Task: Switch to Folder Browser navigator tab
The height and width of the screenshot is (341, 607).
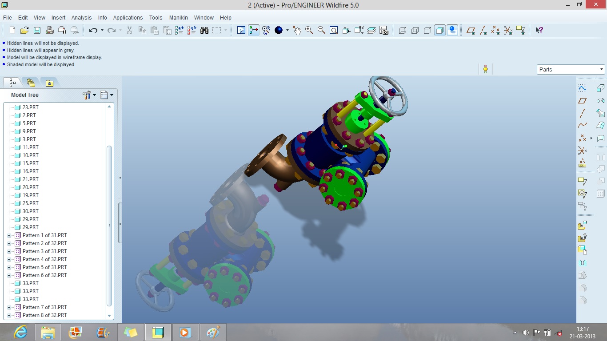Action: (31, 83)
